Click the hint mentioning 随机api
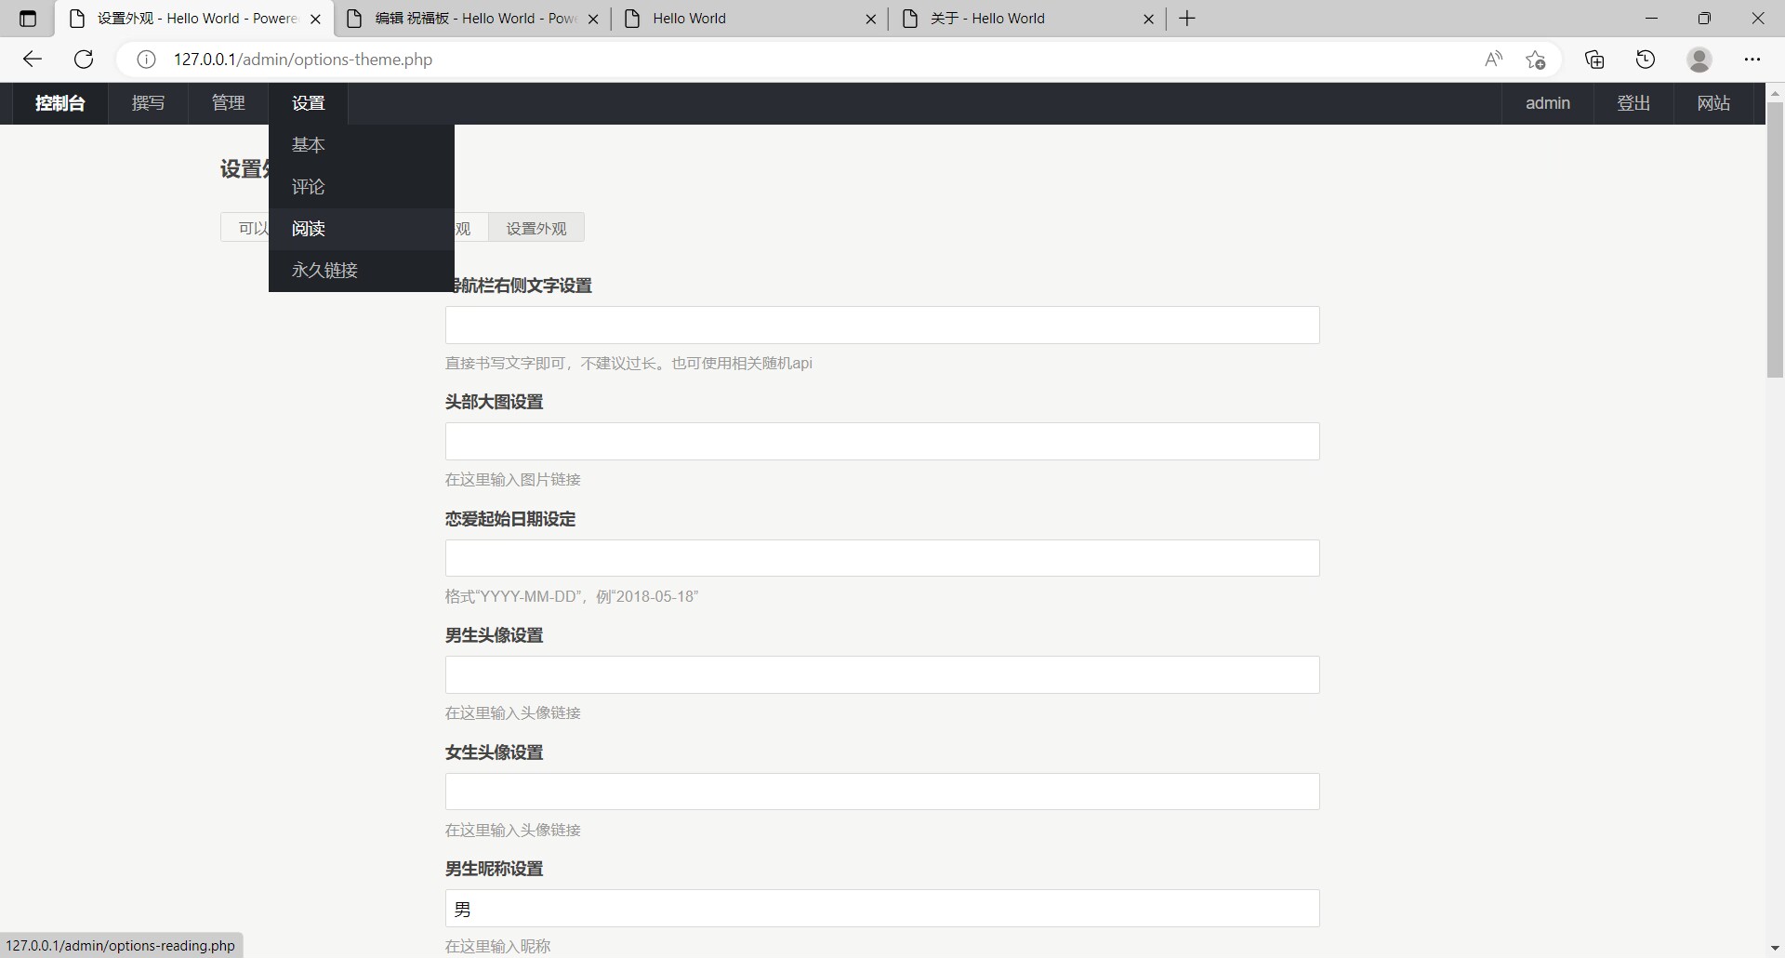This screenshot has height=958, width=1785. [628, 363]
